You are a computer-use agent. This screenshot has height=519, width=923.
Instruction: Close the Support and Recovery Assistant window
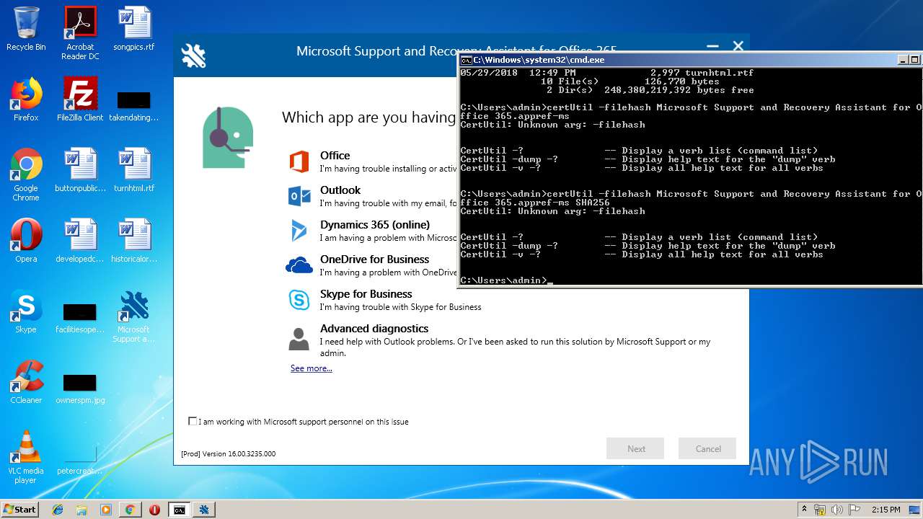click(x=738, y=46)
